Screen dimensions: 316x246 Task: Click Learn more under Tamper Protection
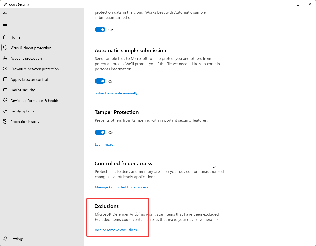[x=104, y=144]
